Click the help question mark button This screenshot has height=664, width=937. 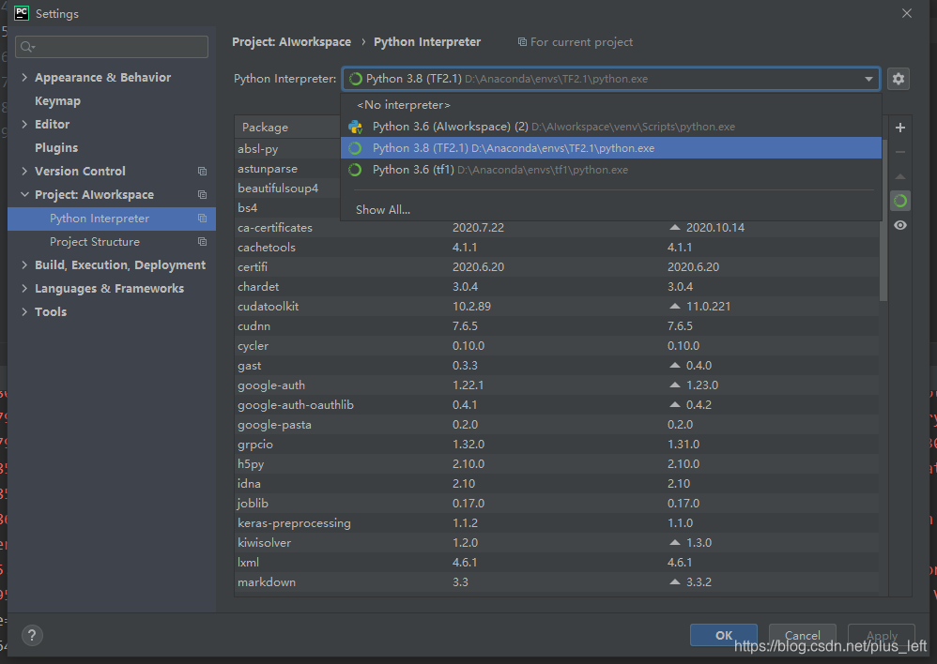tap(32, 635)
